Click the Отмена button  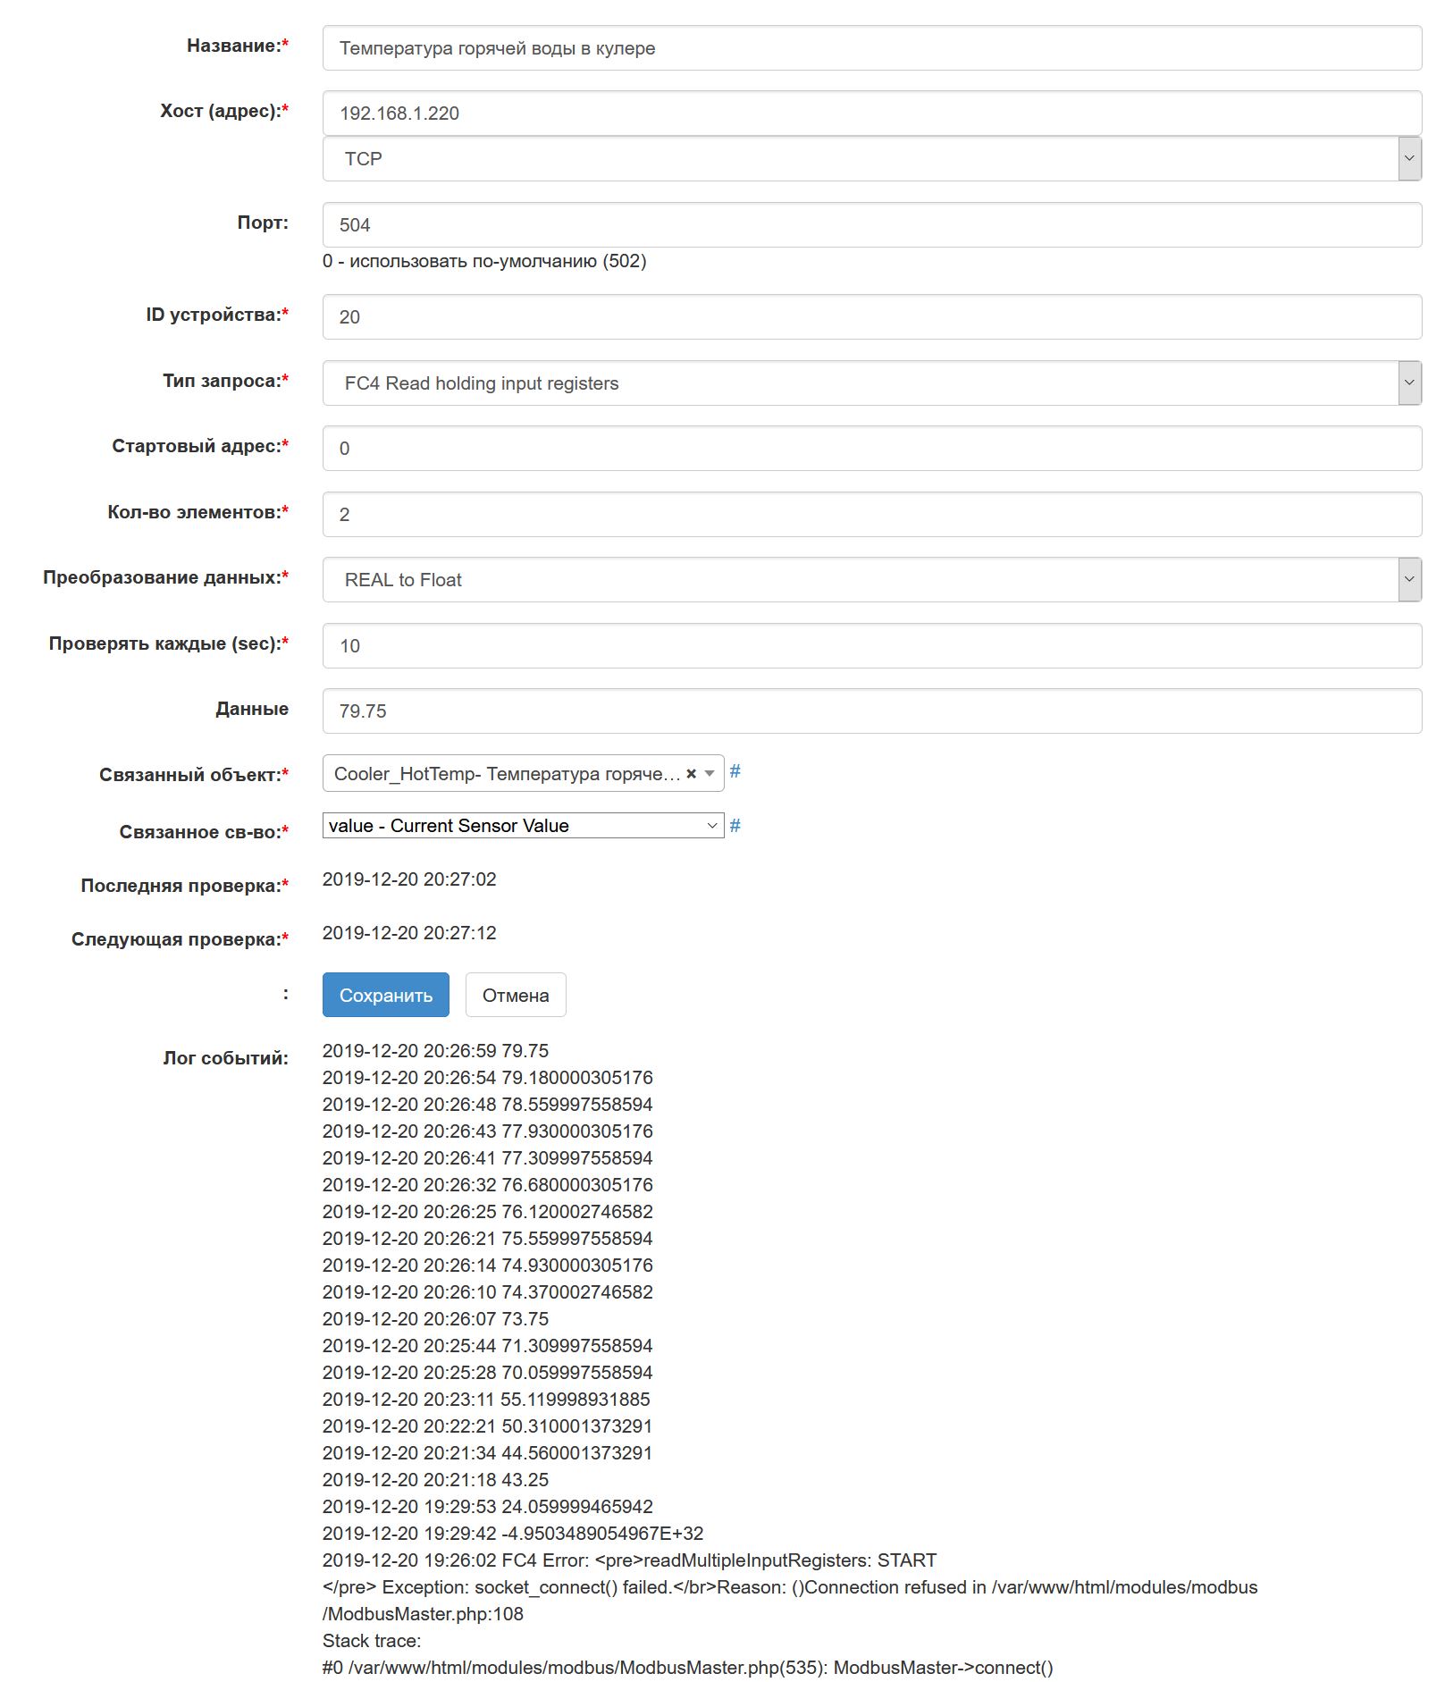[516, 995]
